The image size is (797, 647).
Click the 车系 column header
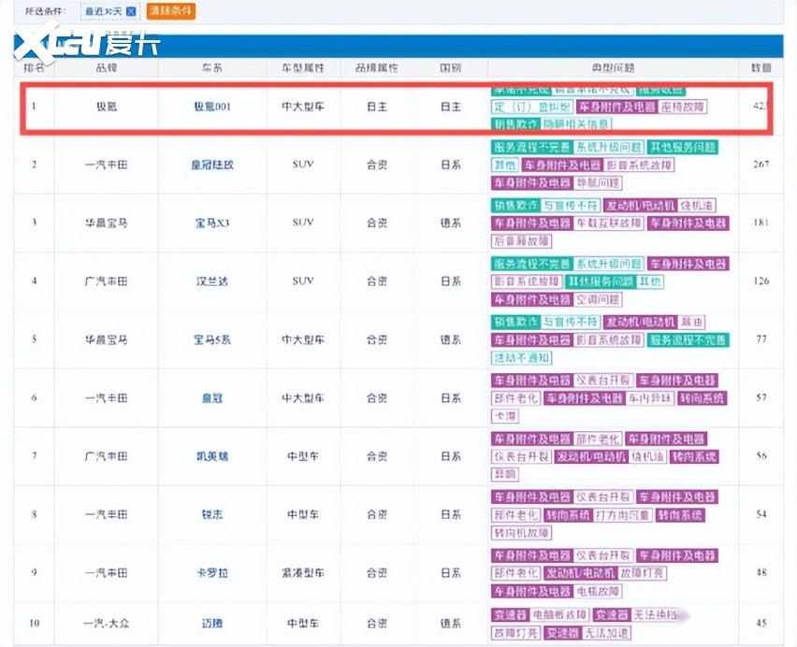212,67
